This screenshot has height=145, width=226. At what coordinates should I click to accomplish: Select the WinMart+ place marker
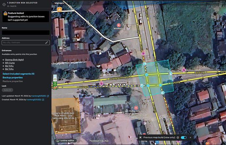(x=119, y=25)
